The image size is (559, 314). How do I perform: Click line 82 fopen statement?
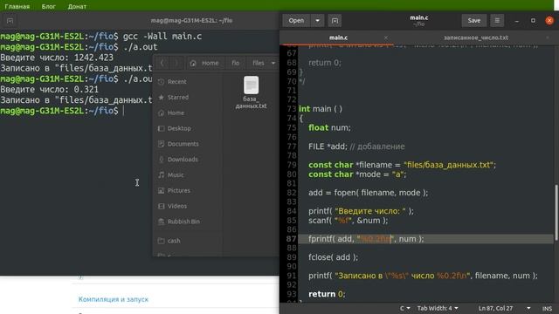click(x=368, y=193)
